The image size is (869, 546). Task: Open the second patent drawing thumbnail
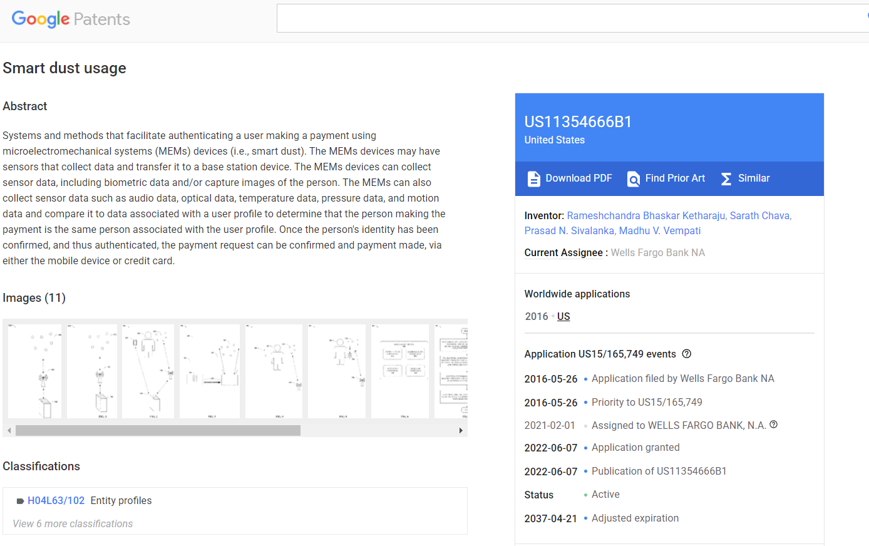click(x=92, y=371)
